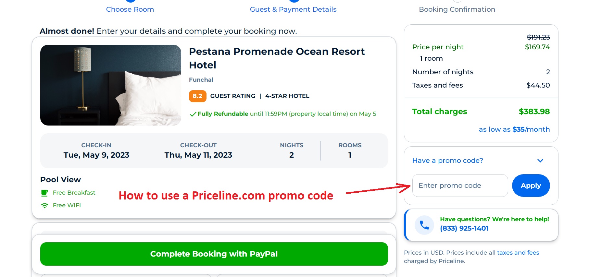Click the Apply promo code button

click(531, 185)
